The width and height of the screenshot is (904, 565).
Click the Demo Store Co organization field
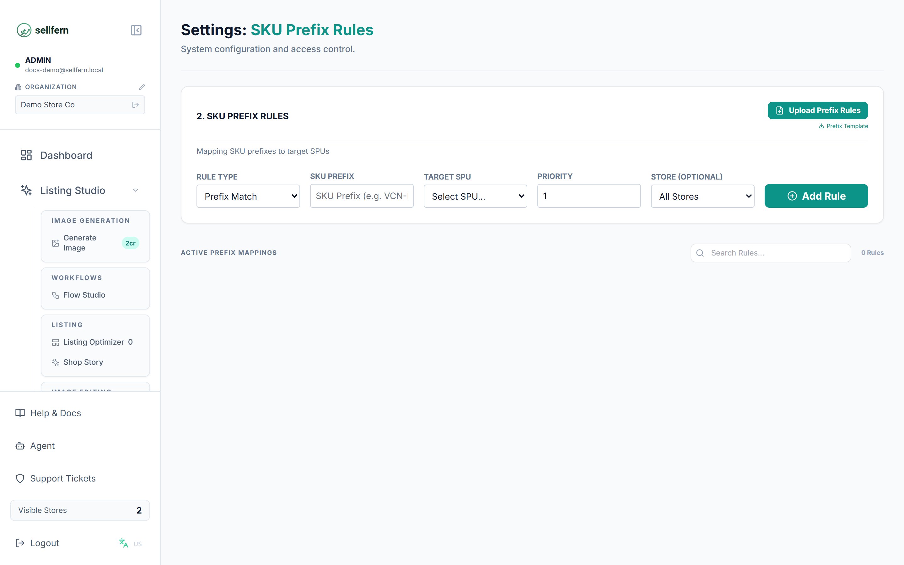click(x=80, y=105)
